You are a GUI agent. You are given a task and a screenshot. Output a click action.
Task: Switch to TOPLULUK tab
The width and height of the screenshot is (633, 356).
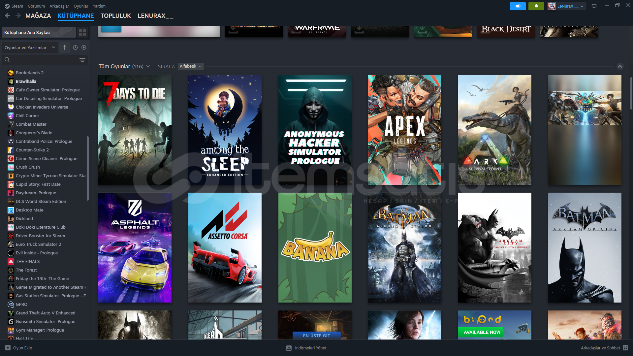tap(116, 16)
